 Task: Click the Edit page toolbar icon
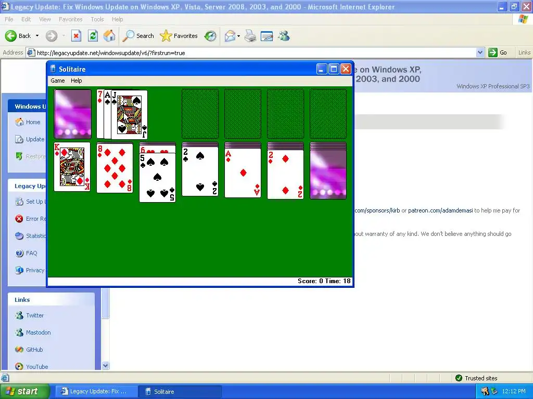point(267,36)
